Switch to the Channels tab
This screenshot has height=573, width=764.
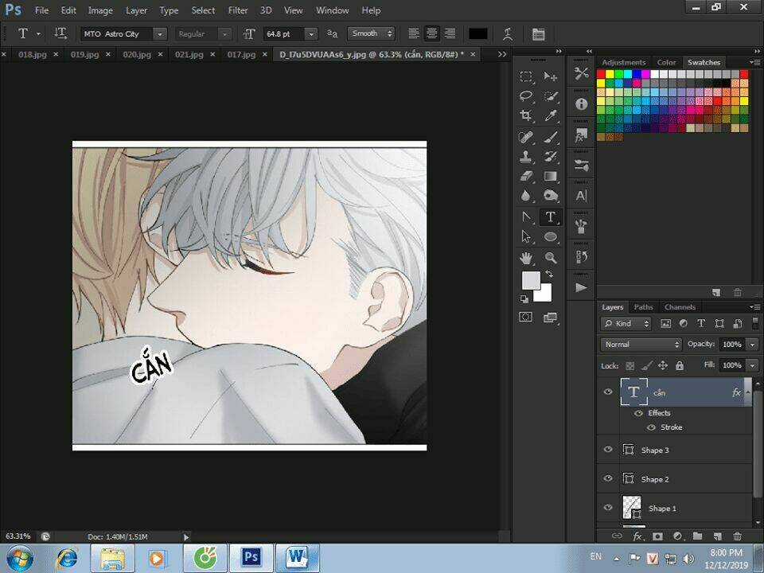pos(680,306)
